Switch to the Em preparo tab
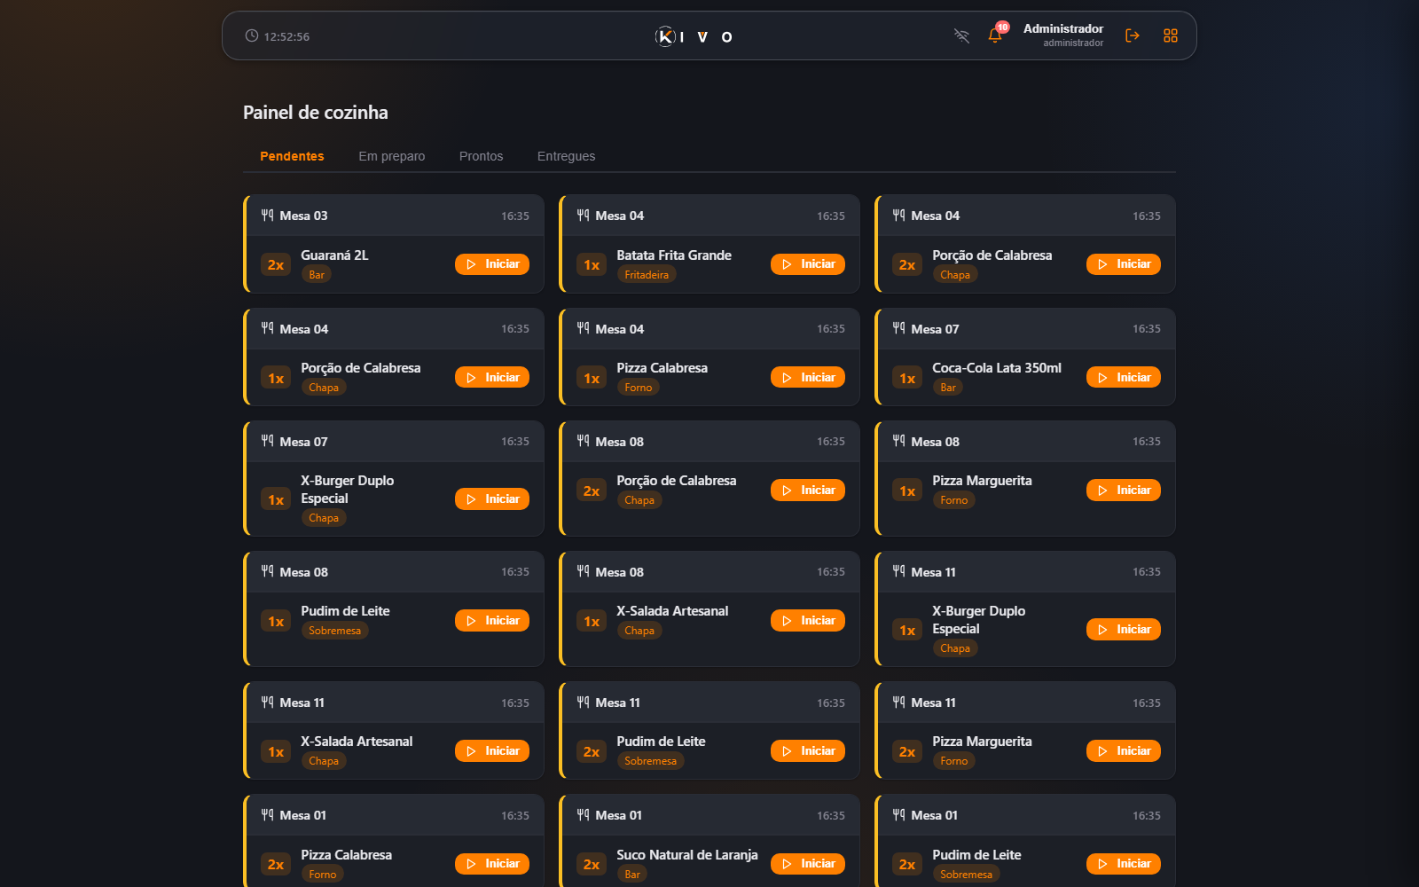This screenshot has width=1419, height=887. (x=391, y=156)
